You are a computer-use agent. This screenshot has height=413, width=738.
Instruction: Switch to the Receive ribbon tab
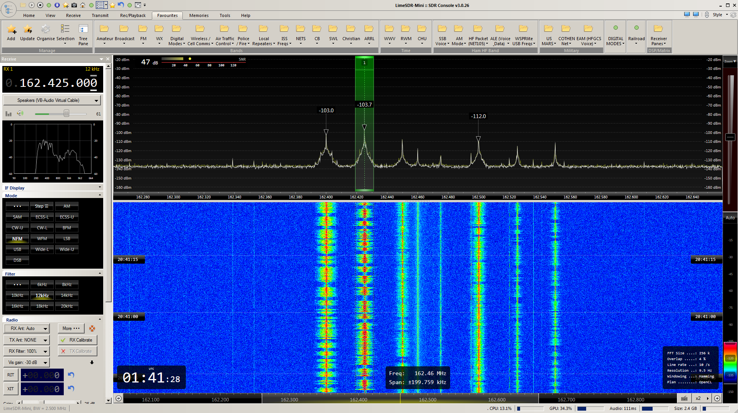point(73,15)
